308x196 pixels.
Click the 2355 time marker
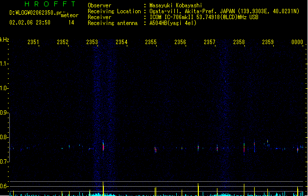151,42
